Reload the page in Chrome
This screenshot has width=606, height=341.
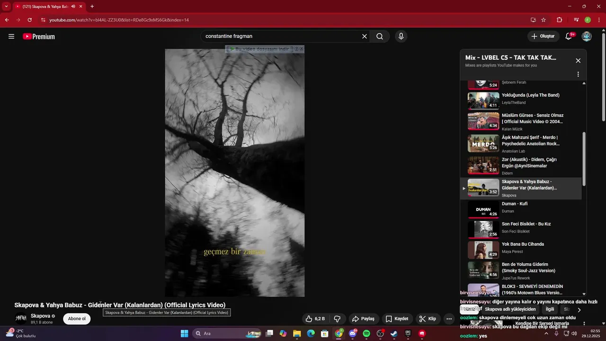[30, 20]
